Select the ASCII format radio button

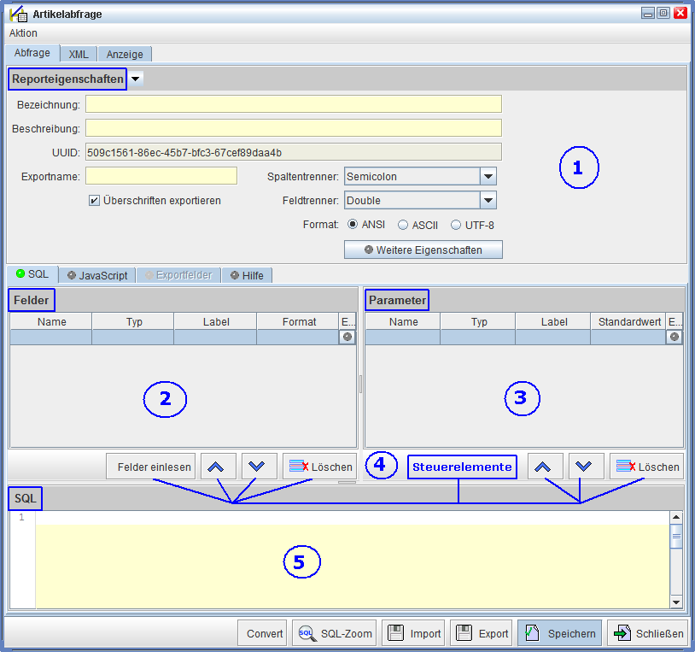click(x=403, y=226)
